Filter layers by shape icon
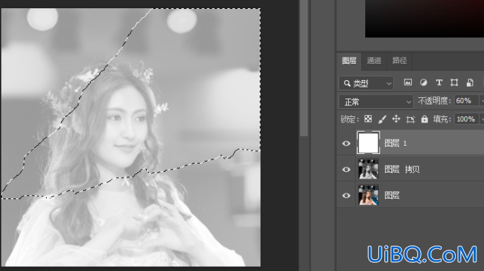This screenshot has width=484, height=271. pyautogui.click(x=454, y=82)
